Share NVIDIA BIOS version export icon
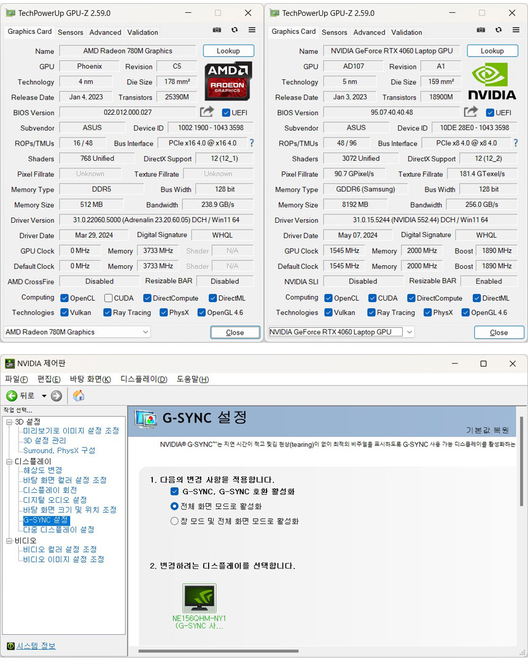 click(471, 112)
